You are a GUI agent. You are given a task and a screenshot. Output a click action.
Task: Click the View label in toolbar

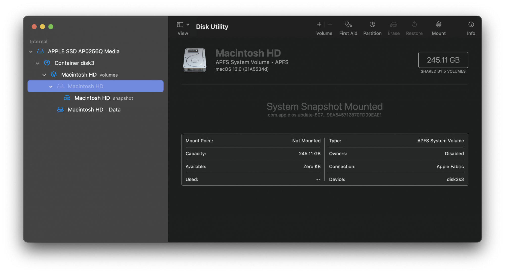[x=183, y=33]
